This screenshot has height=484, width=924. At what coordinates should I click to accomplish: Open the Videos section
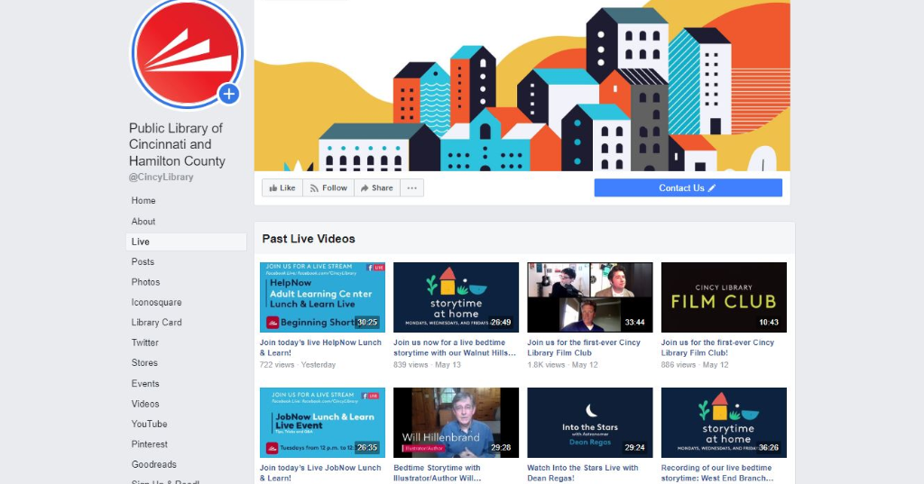[x=145, y=404]
